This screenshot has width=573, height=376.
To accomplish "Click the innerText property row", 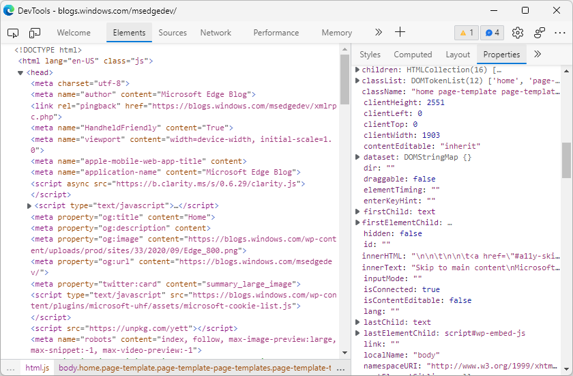I will pos(460,268).
